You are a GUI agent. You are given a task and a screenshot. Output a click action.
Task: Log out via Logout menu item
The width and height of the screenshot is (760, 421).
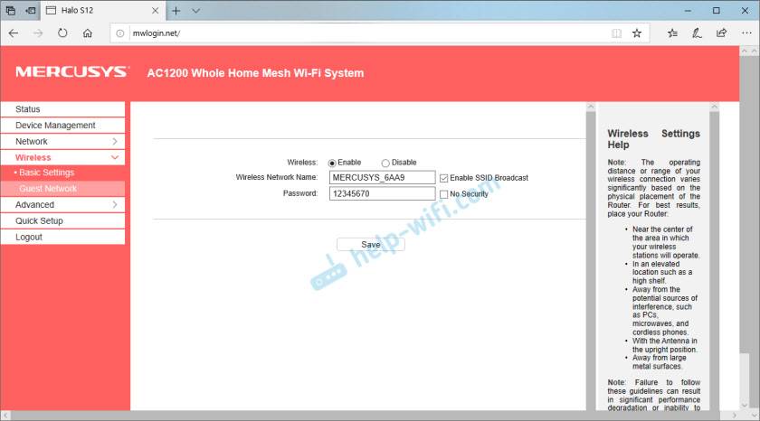click(x=63, y=237)
